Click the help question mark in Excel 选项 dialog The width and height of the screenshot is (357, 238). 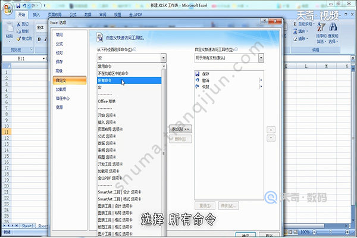pyautogui.click(x=264, y=21)
